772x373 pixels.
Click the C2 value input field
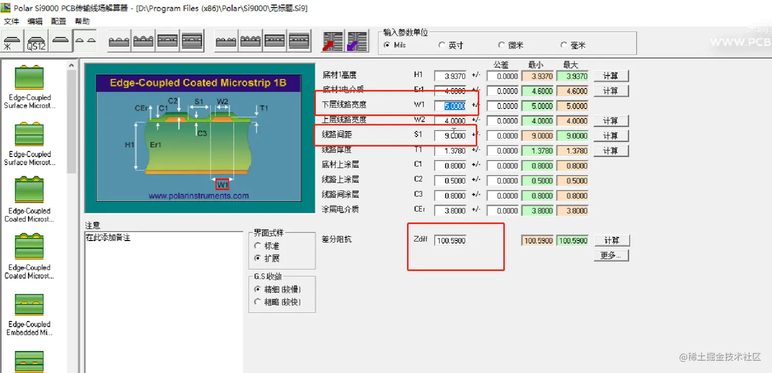[x=450, y=180]
